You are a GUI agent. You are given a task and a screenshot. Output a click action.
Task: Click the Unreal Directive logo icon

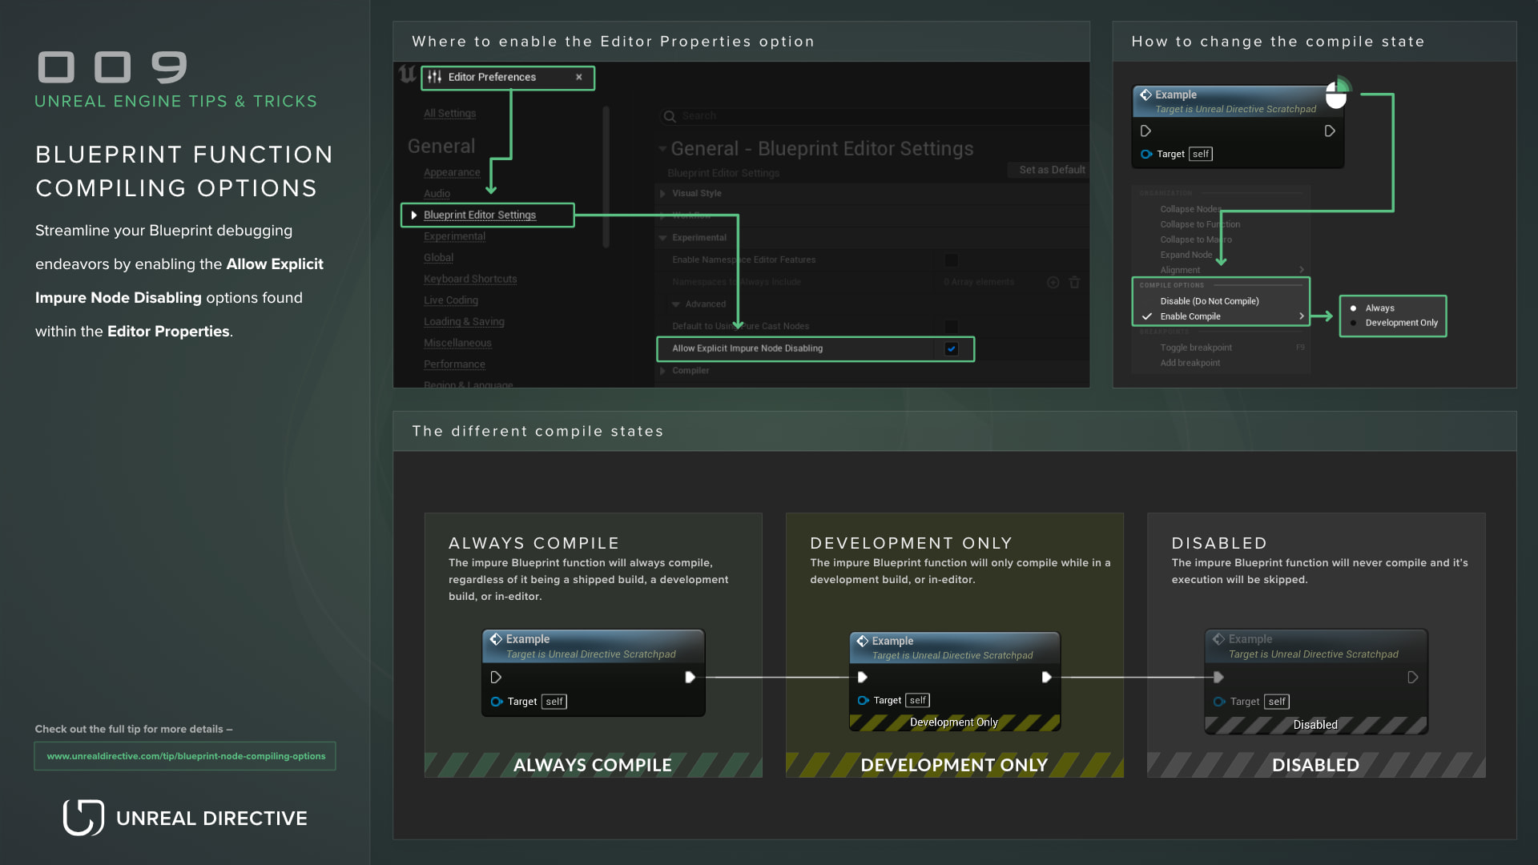coord(83,818)
